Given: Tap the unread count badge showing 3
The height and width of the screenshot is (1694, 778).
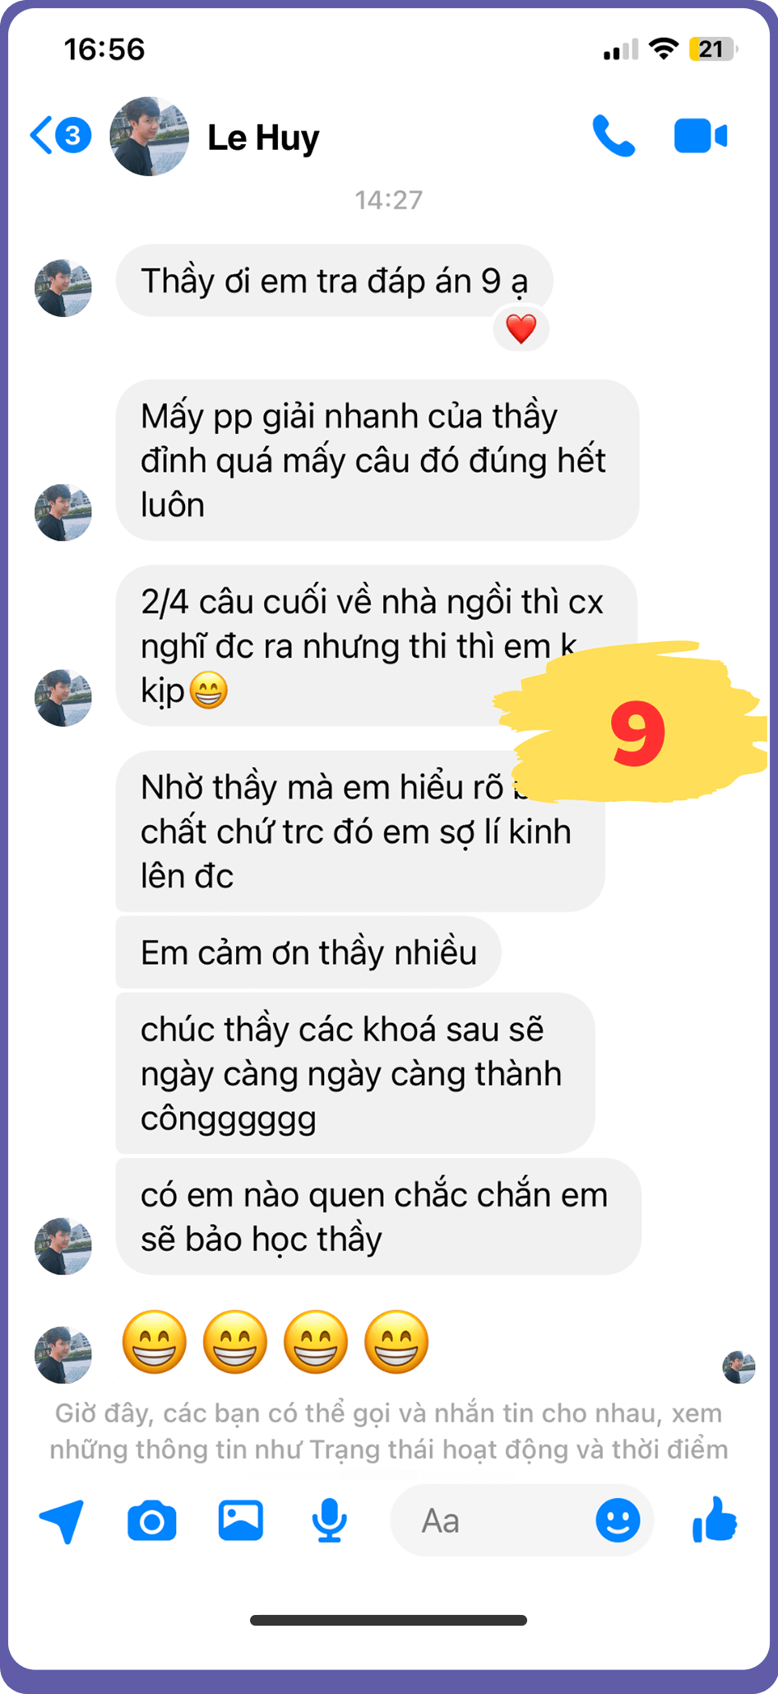Looking at the screenshot, I should coord(73,135).
